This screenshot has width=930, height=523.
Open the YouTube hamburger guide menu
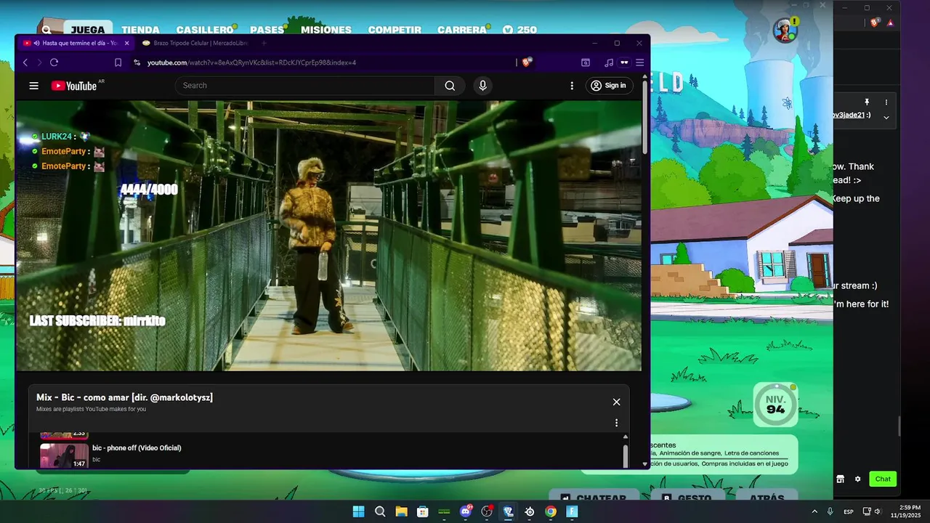coord(33,86)
